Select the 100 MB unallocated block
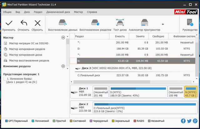Image resolution: width=200 pixels, height=129 pixels. [176, 92]
